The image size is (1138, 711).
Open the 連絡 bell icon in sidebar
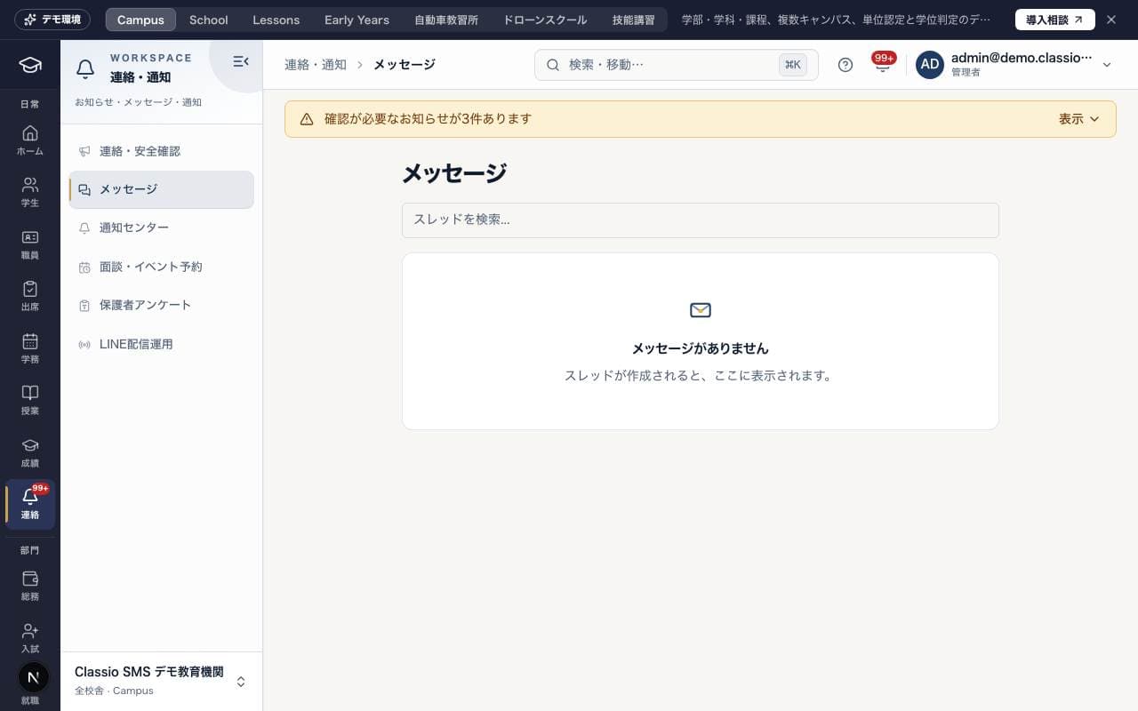point(30,504)
